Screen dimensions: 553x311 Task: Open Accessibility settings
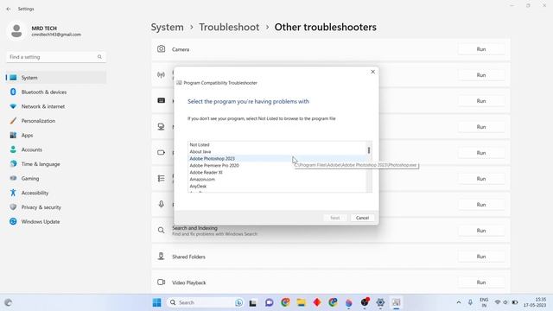(56, 193)
